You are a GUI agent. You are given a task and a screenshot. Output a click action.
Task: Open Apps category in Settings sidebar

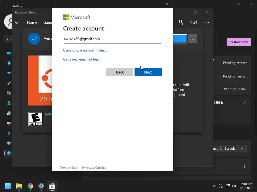click(9, 93)
